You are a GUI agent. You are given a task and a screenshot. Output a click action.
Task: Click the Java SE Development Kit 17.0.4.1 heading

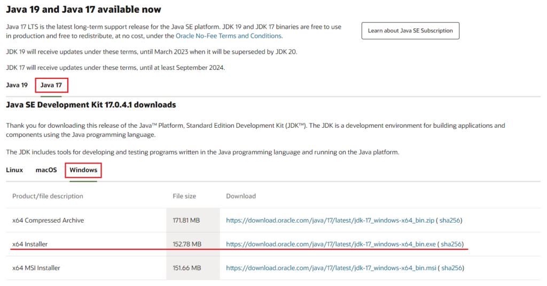91,105
